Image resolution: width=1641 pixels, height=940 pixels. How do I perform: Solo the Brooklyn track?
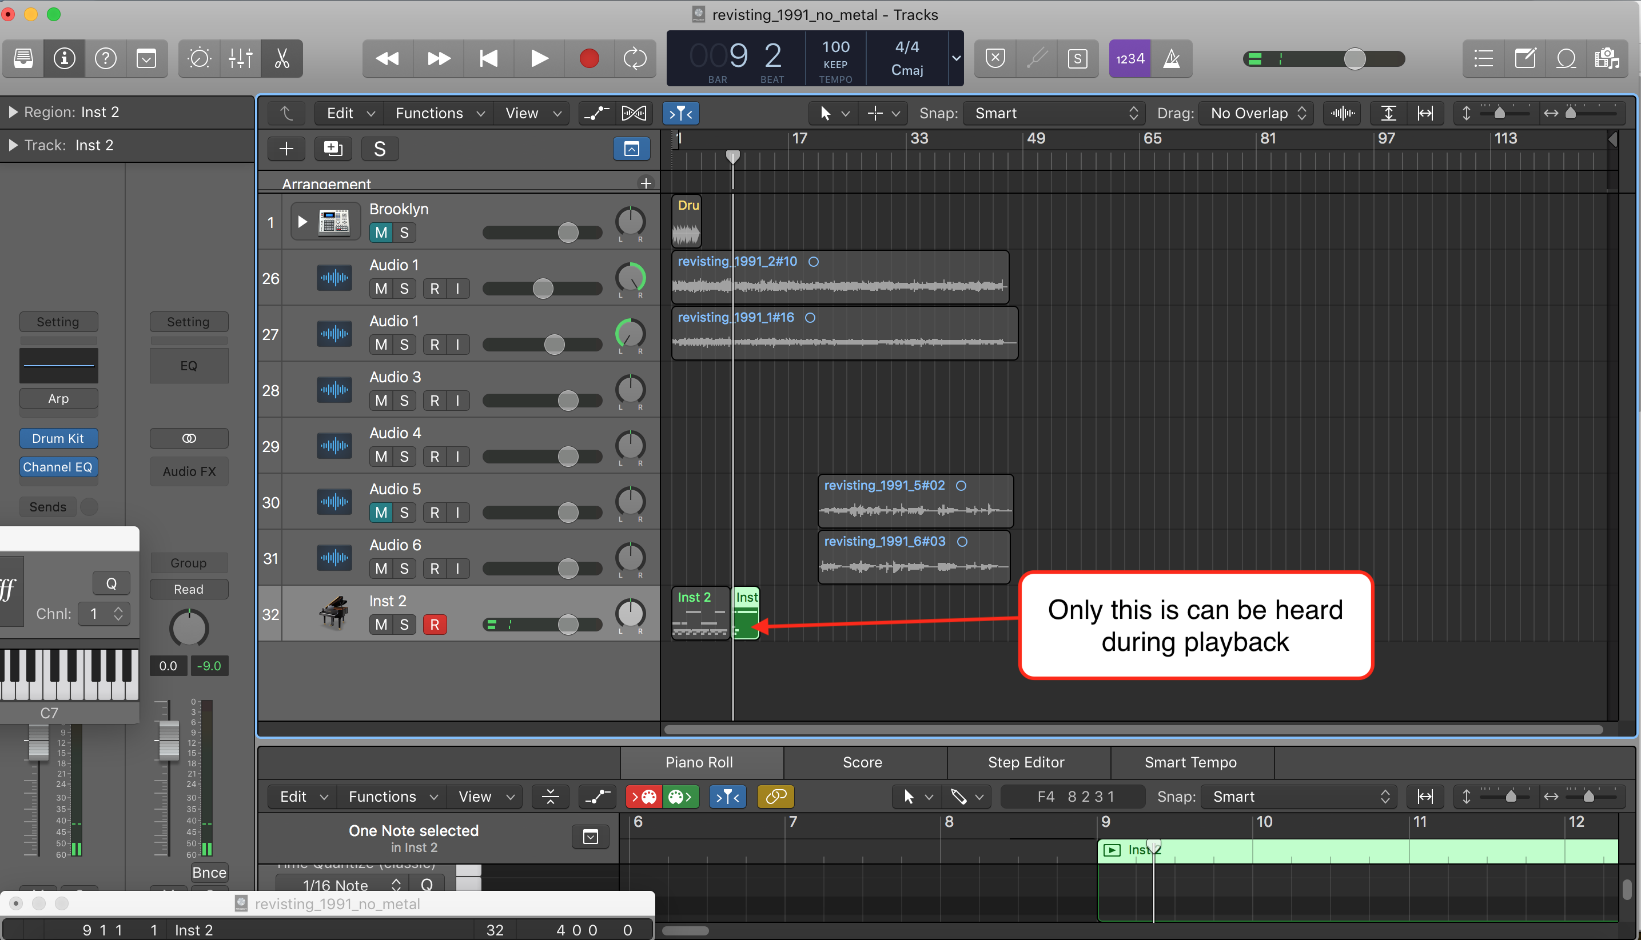[x=404, y=233]
